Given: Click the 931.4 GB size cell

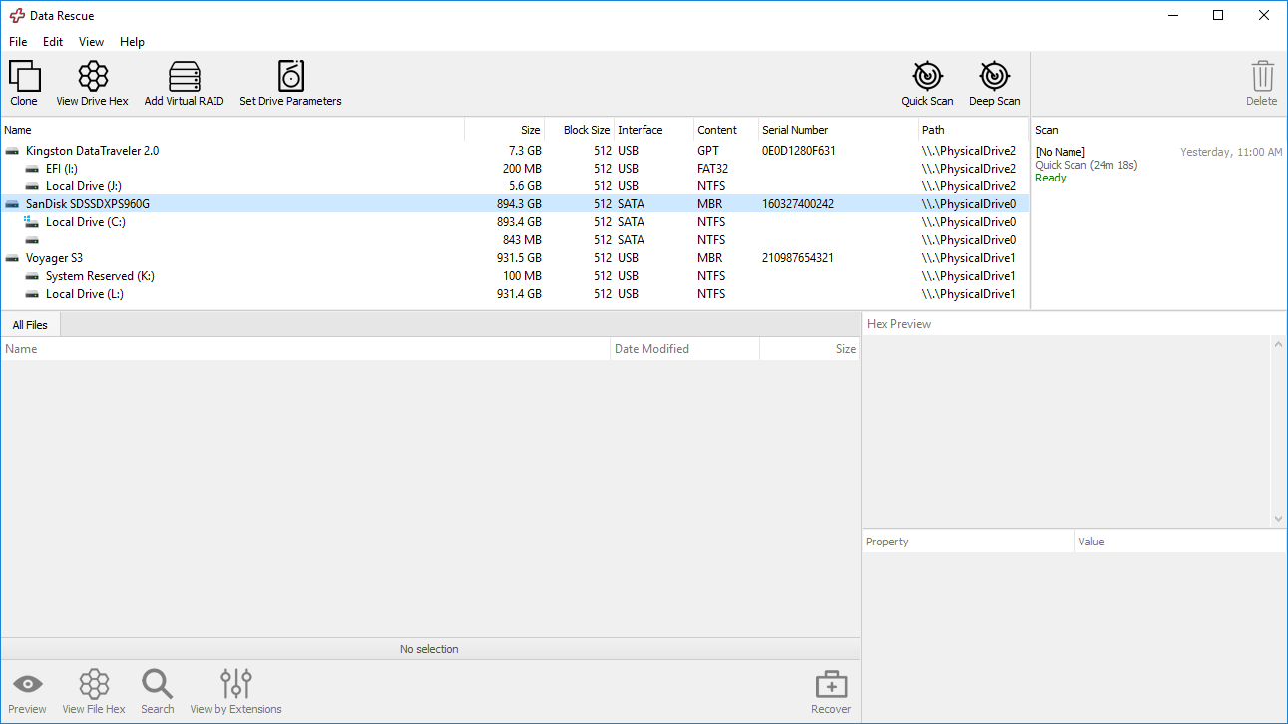Looking at the screenshot, I should click(519, 294).
